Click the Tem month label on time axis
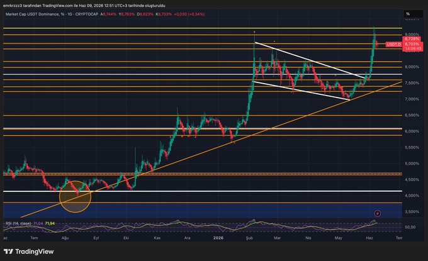 coord(34,238)
